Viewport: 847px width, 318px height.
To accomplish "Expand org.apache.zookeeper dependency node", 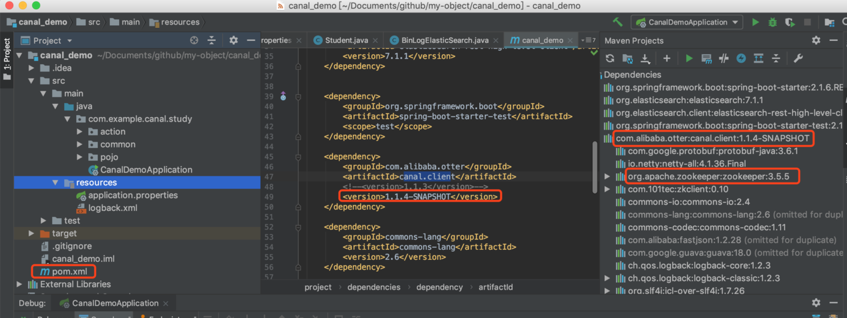I will (x=608, y=177).
